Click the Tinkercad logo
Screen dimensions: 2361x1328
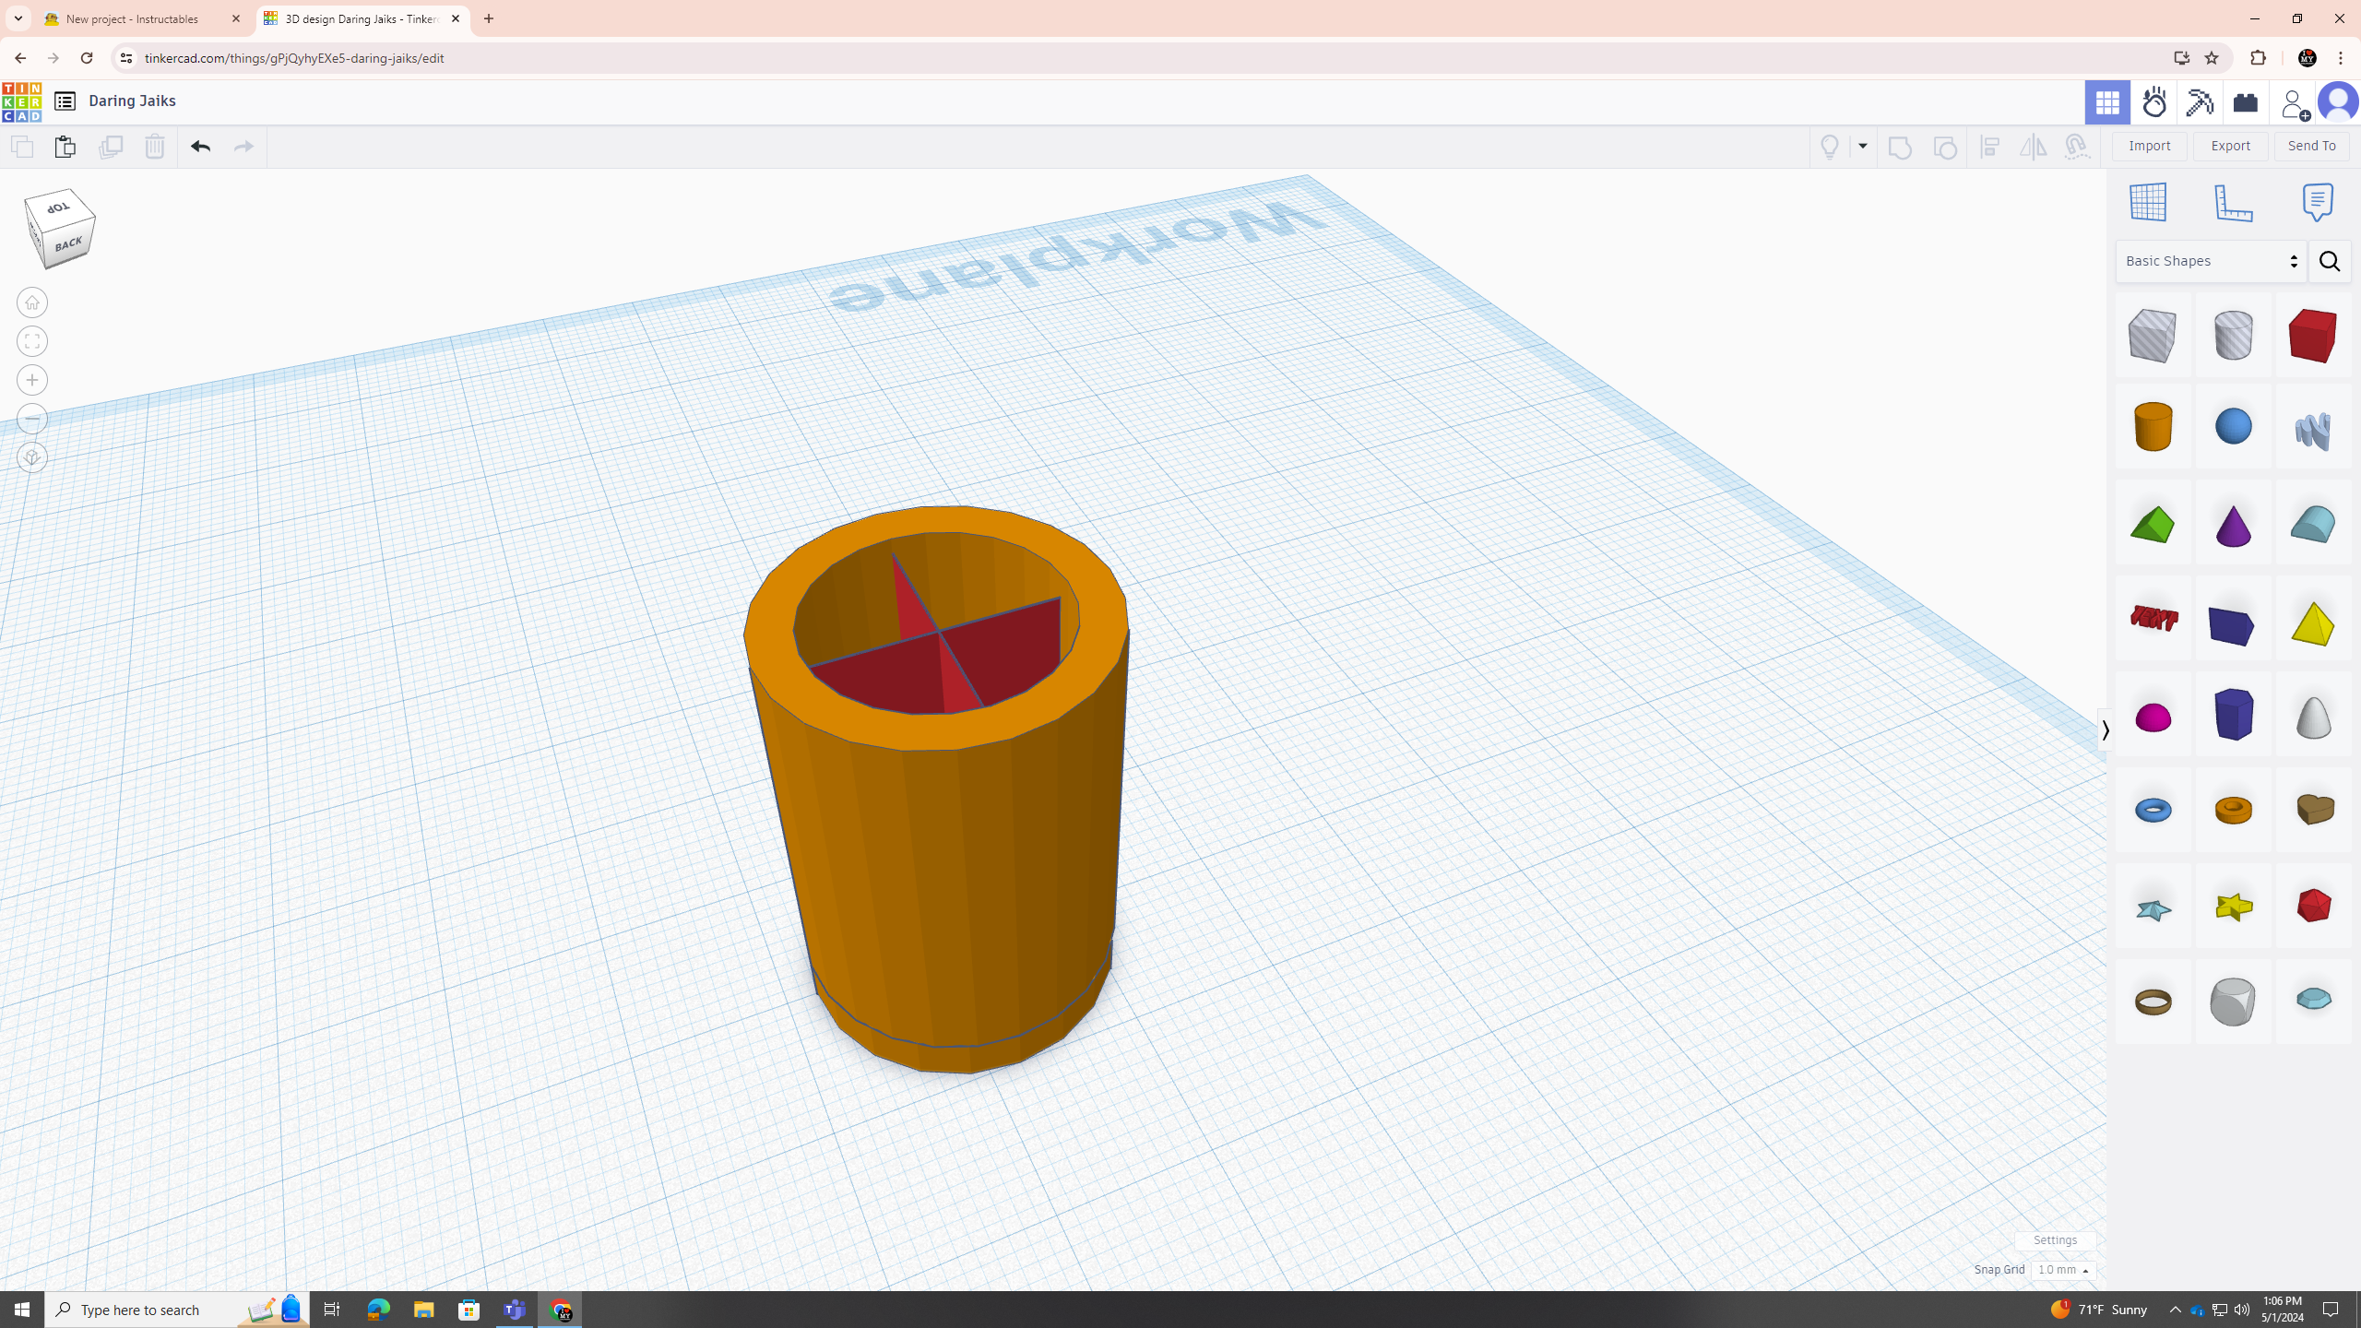pos(21,101)
